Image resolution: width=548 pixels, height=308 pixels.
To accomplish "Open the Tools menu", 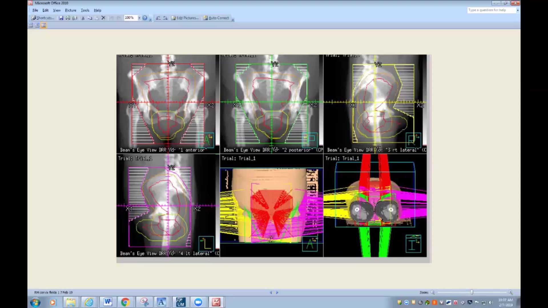I will (85, 10).
